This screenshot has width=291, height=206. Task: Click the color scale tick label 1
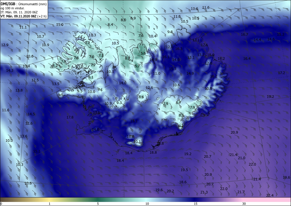coord(49,204)
